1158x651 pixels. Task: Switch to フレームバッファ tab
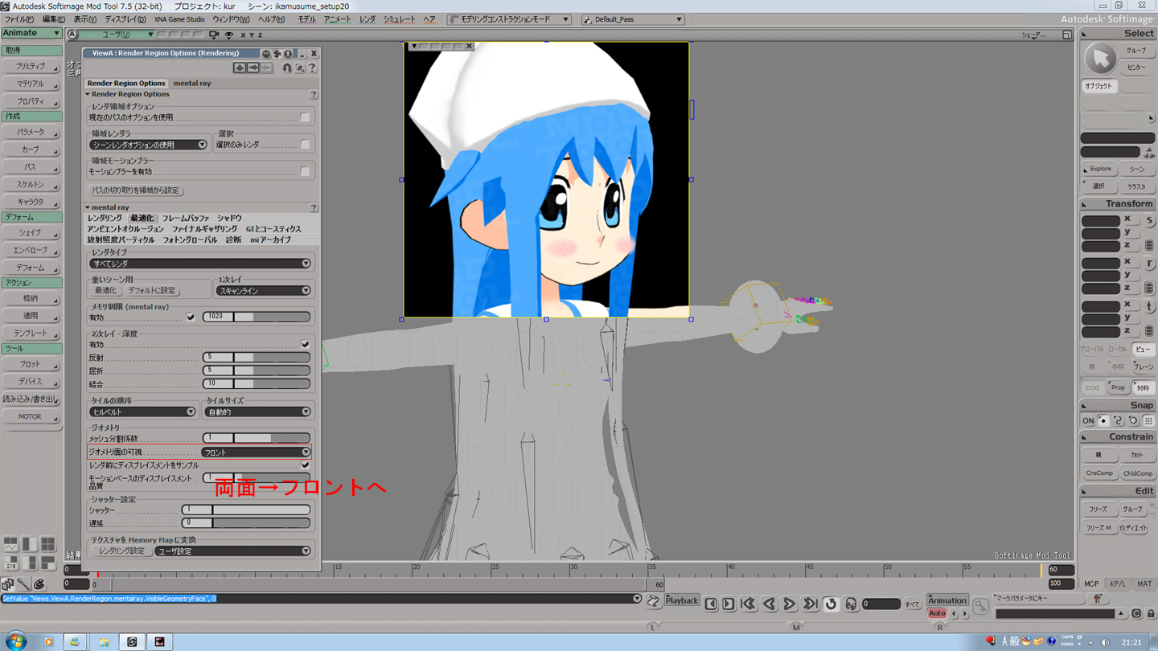coord(186,218)
